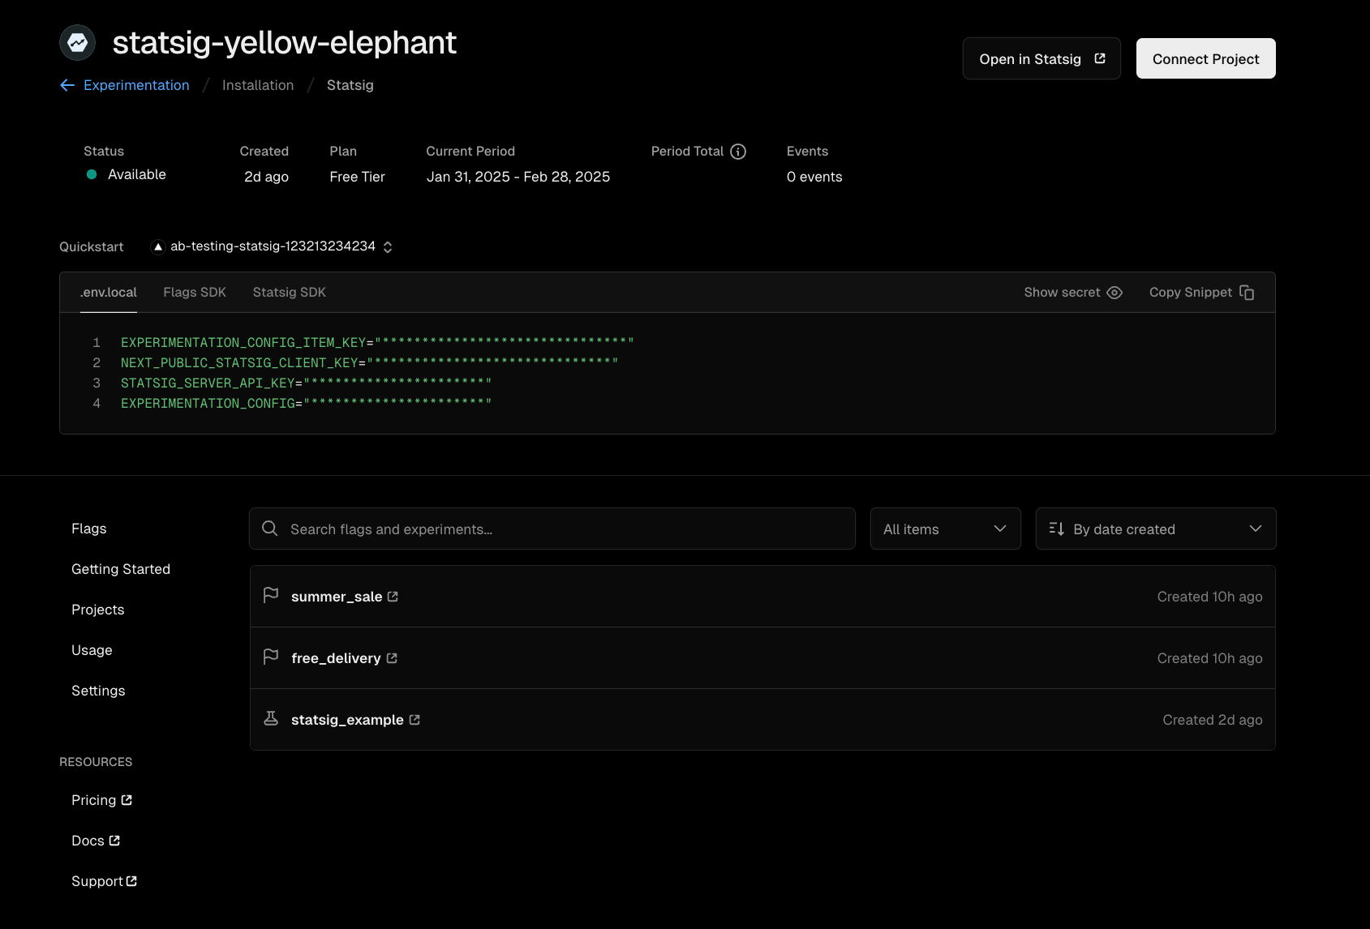Click the magnifier icon in the search bar
This screenshot has width=1370, height=929.
pos(268,528)
